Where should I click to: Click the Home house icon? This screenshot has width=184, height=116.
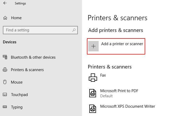(x=5, y=18)
